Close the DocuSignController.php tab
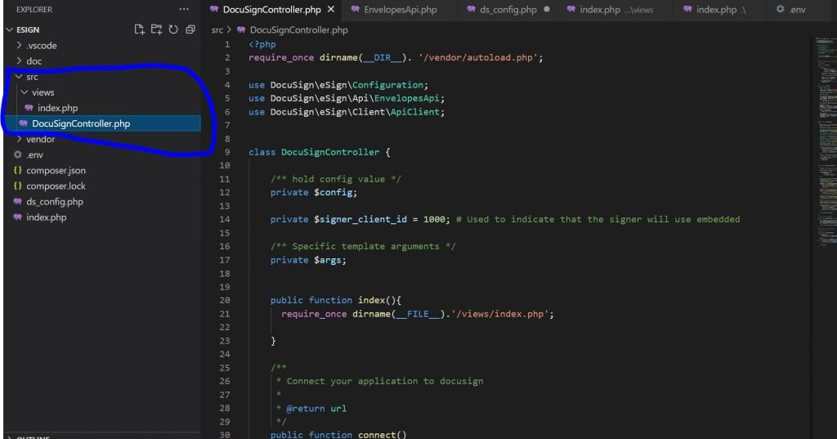Screen dimensions: 837x439 pos(331,9)
